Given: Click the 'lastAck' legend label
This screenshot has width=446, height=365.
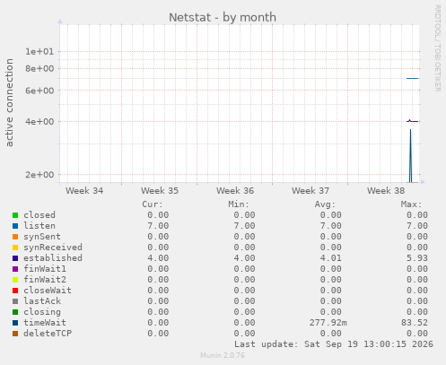Looking at the screenshot, I should 42,301.
